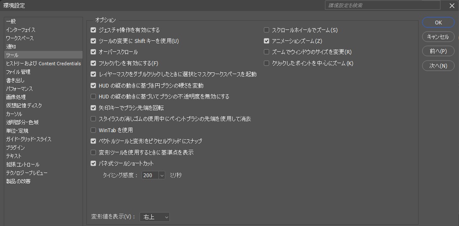The height and width of the screenshot is (226, 459).
Task: Open タイミング感度 dropdown arrow
Action: pyautogui.click(x=162, y=175)
